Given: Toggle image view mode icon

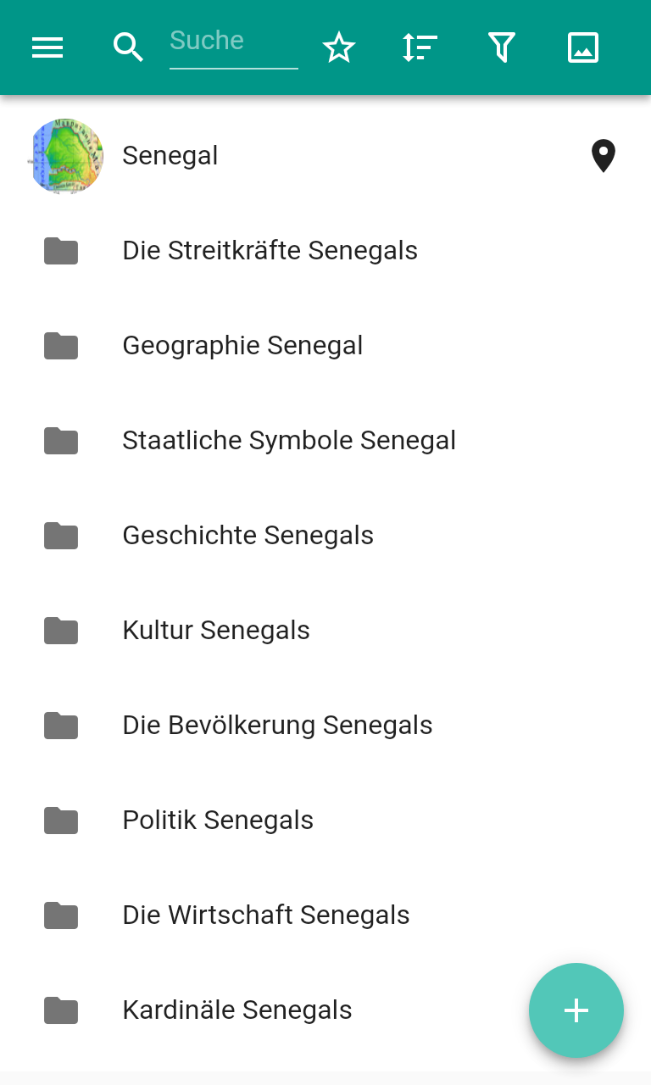Looking at the screenshot, I should [x=583, y=47].
